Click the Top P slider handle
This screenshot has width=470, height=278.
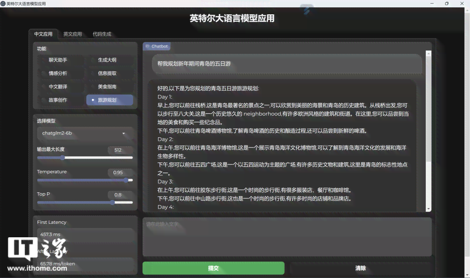tap(112, 202)
